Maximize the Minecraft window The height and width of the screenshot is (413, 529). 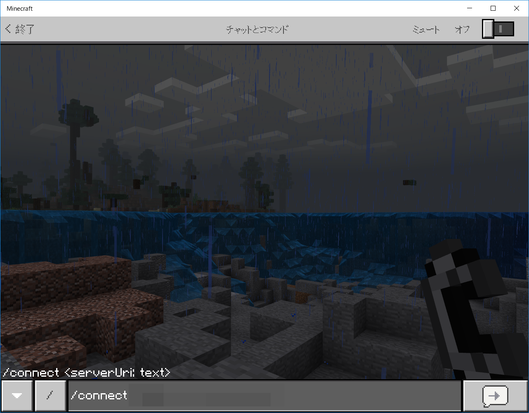pos(493,8)
